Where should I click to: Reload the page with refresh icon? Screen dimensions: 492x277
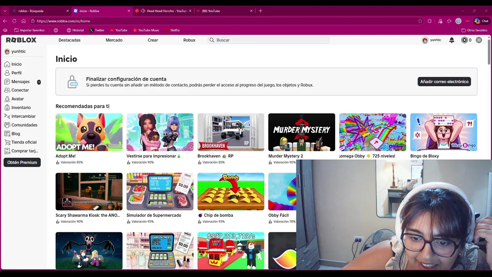(x=14, y=21)
